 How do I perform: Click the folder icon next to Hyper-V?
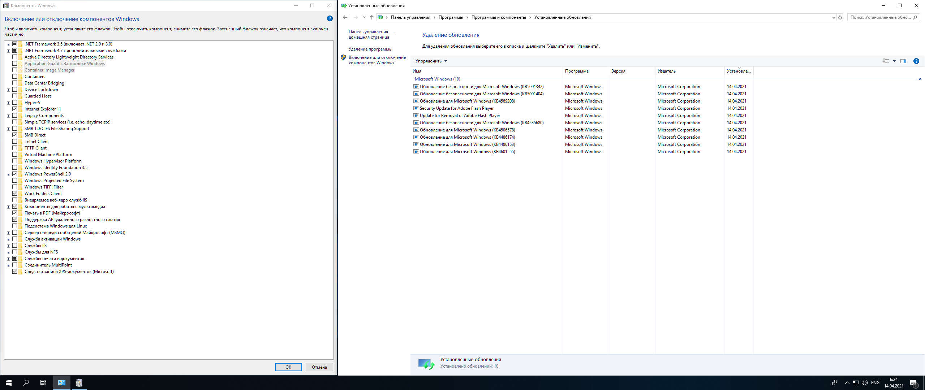click(21, 103)
